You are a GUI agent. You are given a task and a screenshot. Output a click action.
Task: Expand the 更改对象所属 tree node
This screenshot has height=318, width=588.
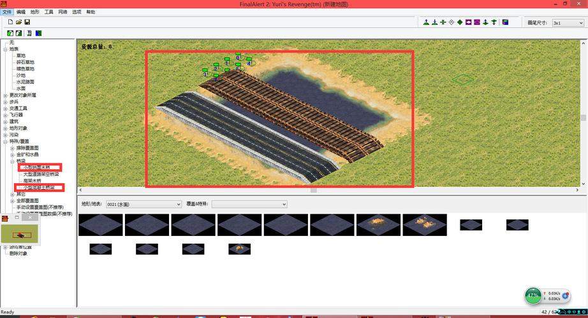point(5,95)
